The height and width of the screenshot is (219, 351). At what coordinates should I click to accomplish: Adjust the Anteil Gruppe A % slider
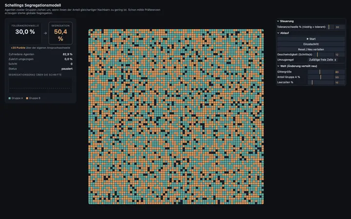(321, 77)
